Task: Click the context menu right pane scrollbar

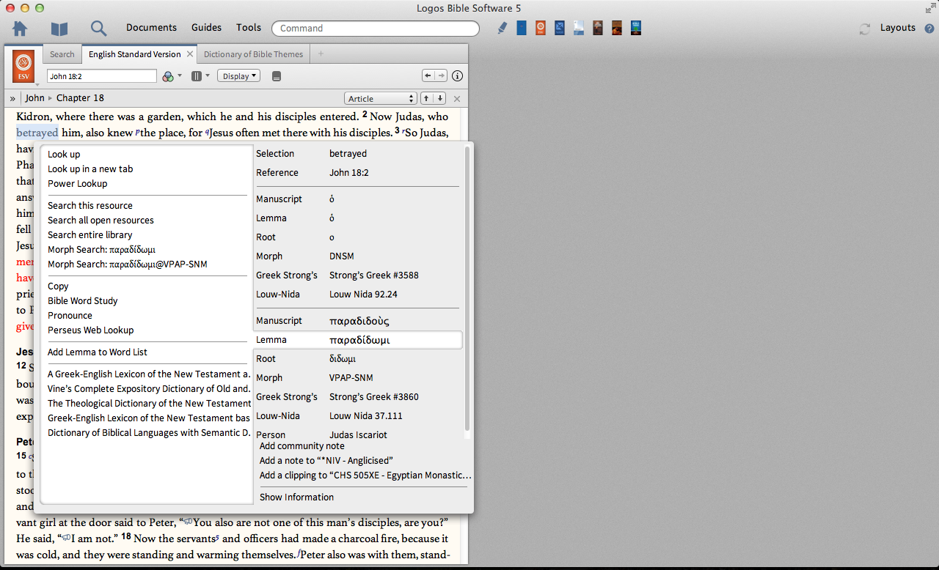Action: [x=467, y=289]
